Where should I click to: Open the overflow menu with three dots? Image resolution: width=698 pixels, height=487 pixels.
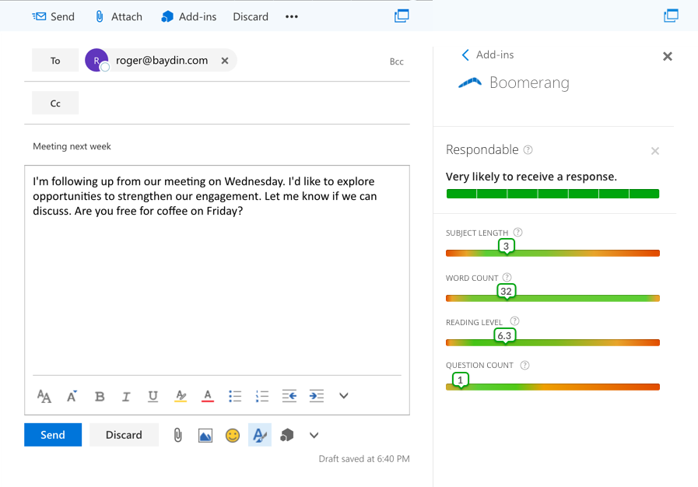[290, 16]
